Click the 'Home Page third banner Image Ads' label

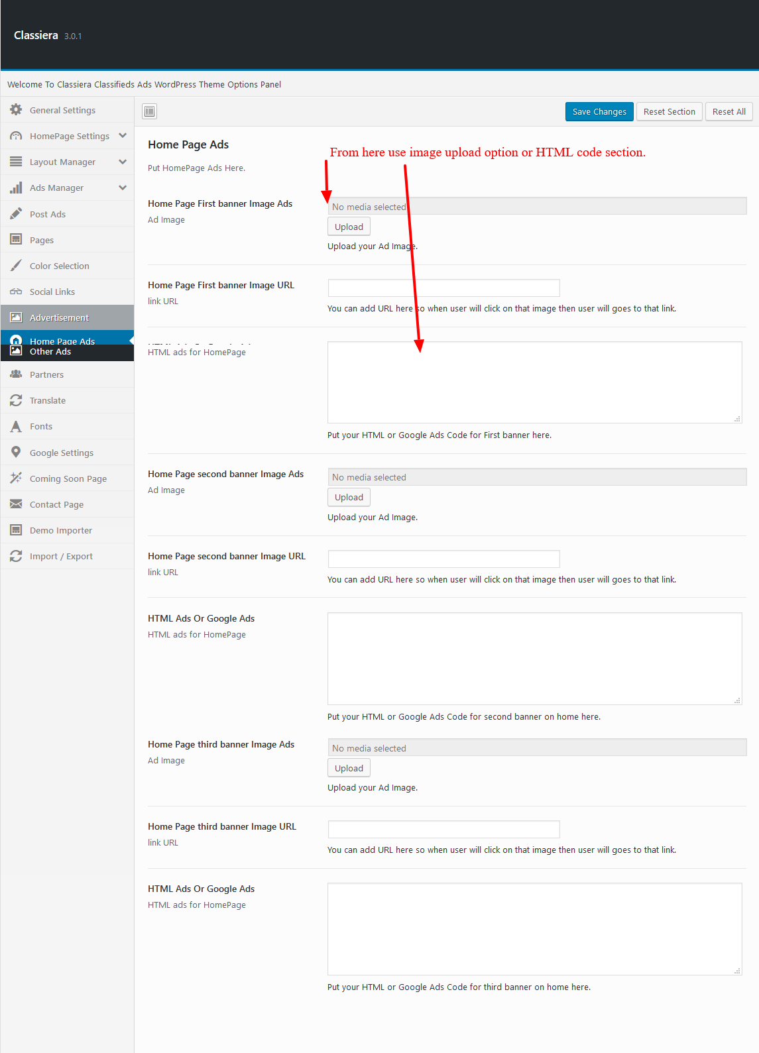tap(221, 744)
